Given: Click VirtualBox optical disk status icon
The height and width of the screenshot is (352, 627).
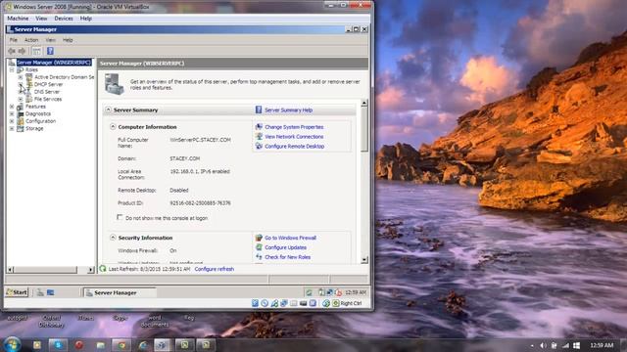Looking at the screenshot, I should [265, 303].
